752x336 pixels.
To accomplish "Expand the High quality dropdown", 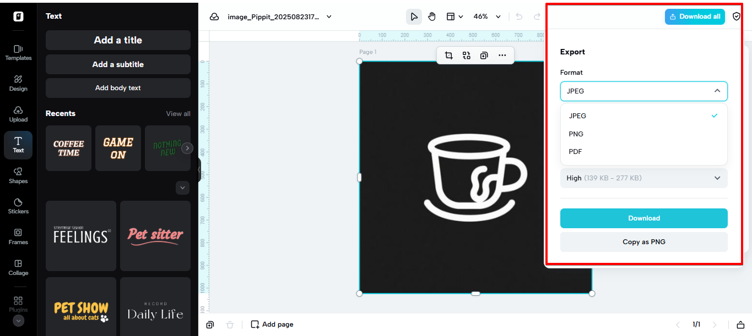I will pyautogui.click(x=644, y=178).
